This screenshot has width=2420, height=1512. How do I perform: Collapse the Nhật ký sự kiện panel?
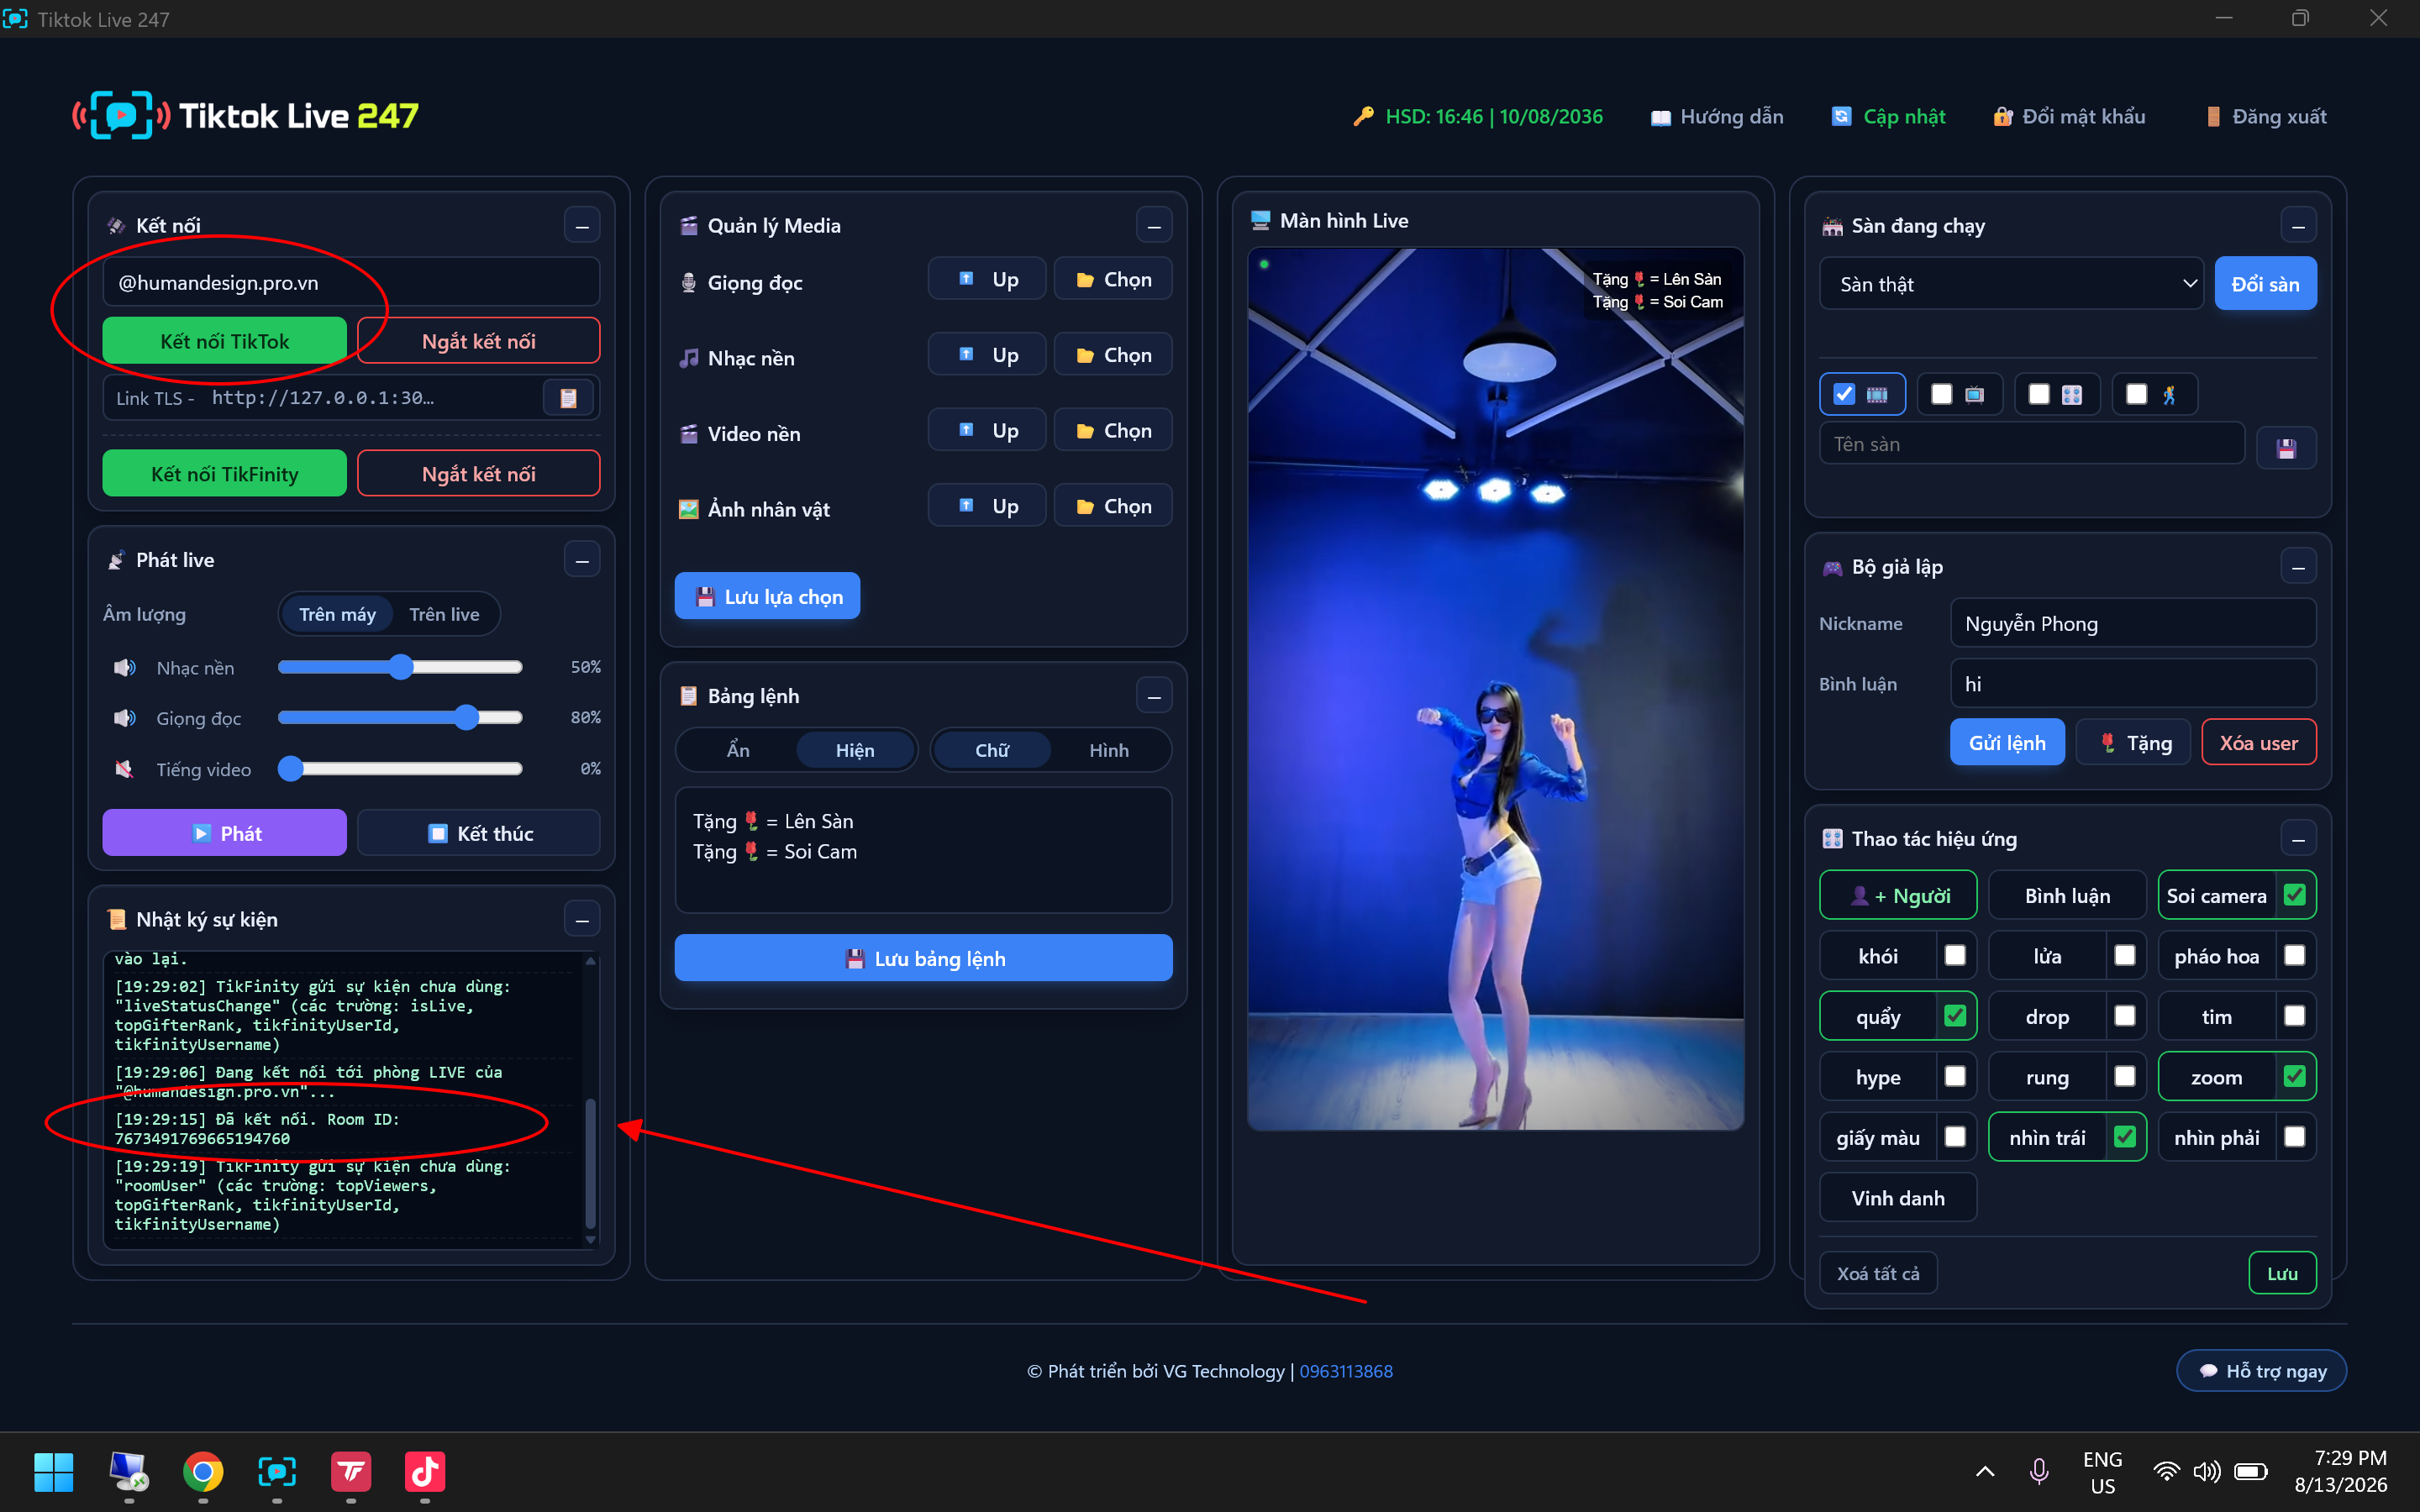coord(582,920)
